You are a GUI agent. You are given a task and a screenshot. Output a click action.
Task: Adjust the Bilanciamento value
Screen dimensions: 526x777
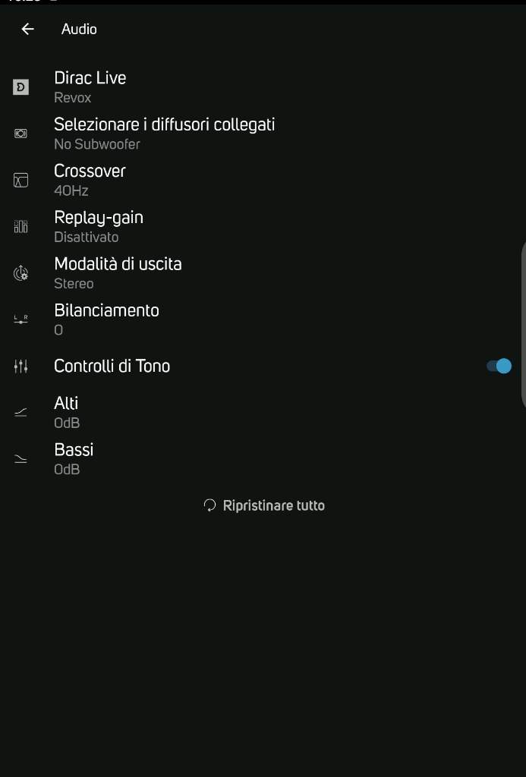point(263,319)
